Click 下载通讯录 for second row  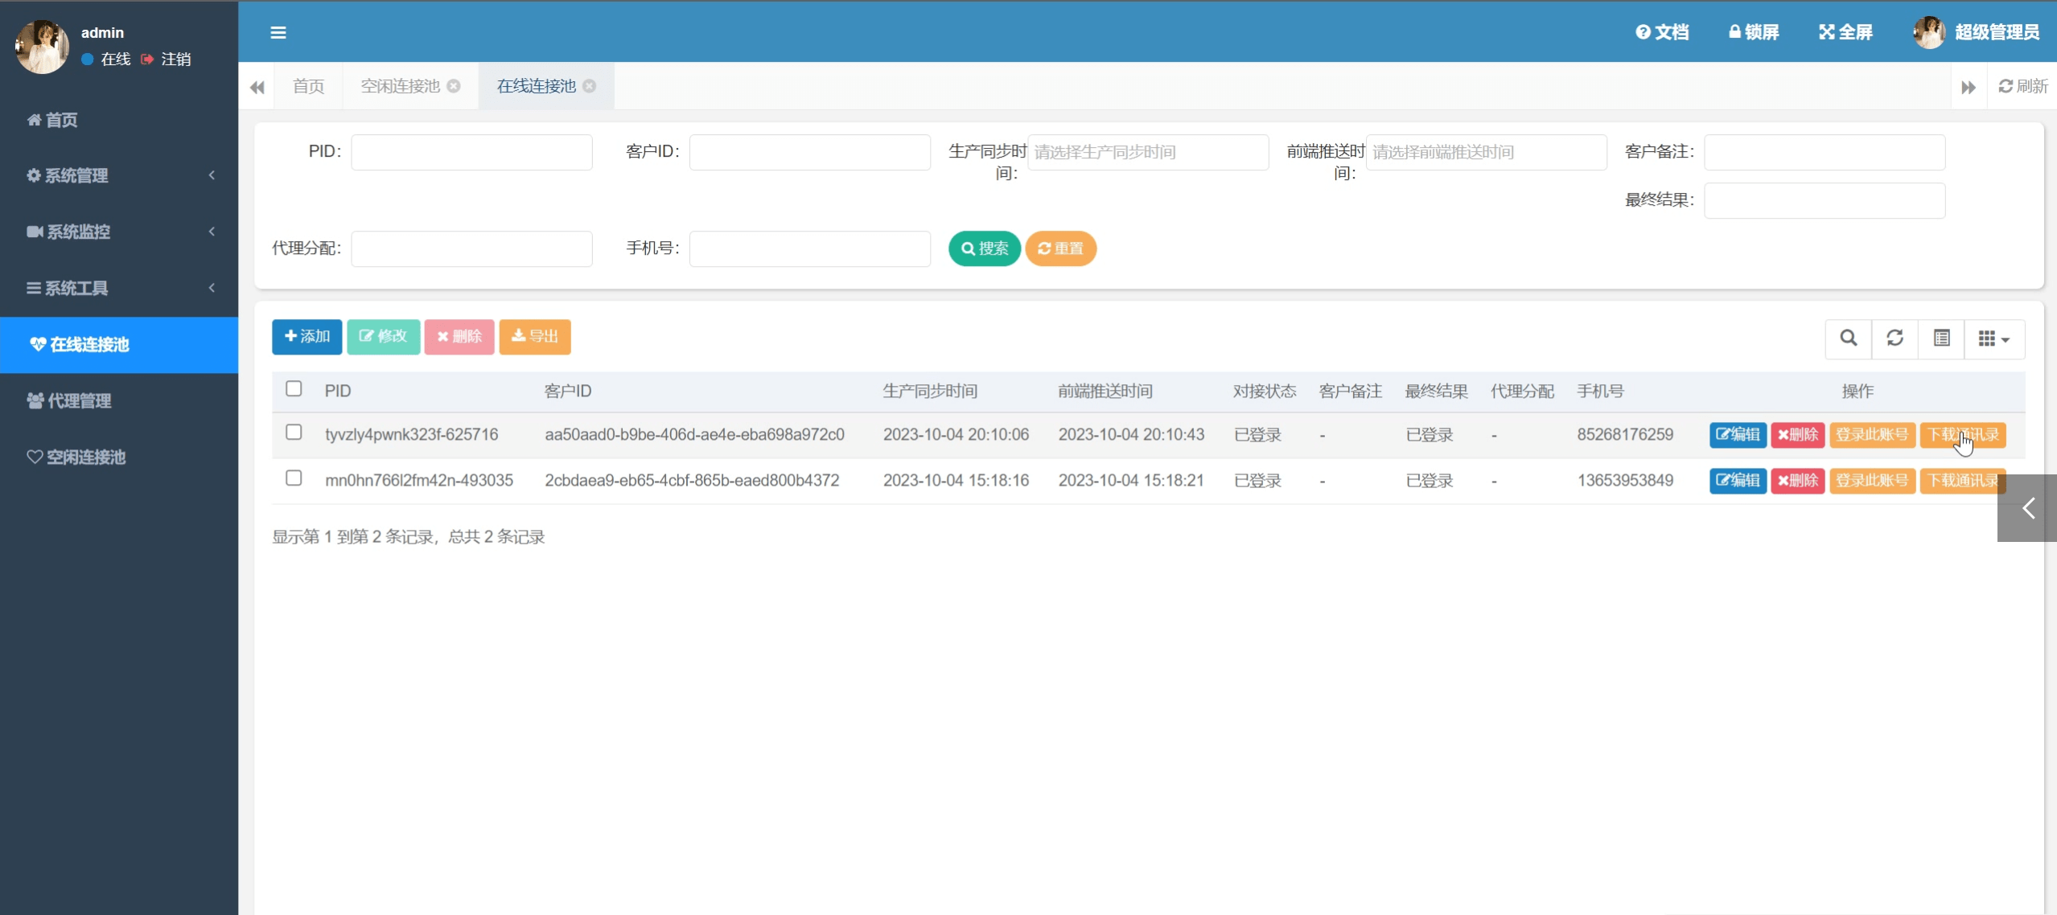coord(1964,480)
